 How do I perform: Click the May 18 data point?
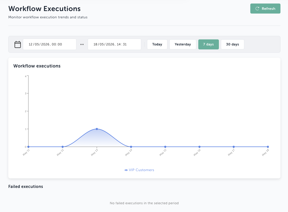coord(268,147)
